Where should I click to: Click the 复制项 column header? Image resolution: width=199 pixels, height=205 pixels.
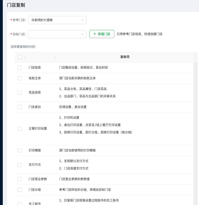click(x=125, y=57)
